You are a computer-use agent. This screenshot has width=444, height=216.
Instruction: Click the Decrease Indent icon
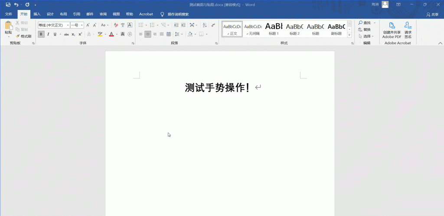click(176, 25)
